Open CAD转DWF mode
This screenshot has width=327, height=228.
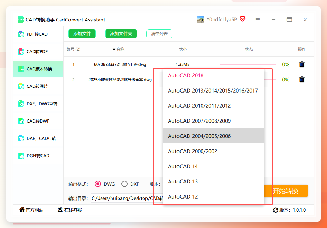click(x=38, y=121)
